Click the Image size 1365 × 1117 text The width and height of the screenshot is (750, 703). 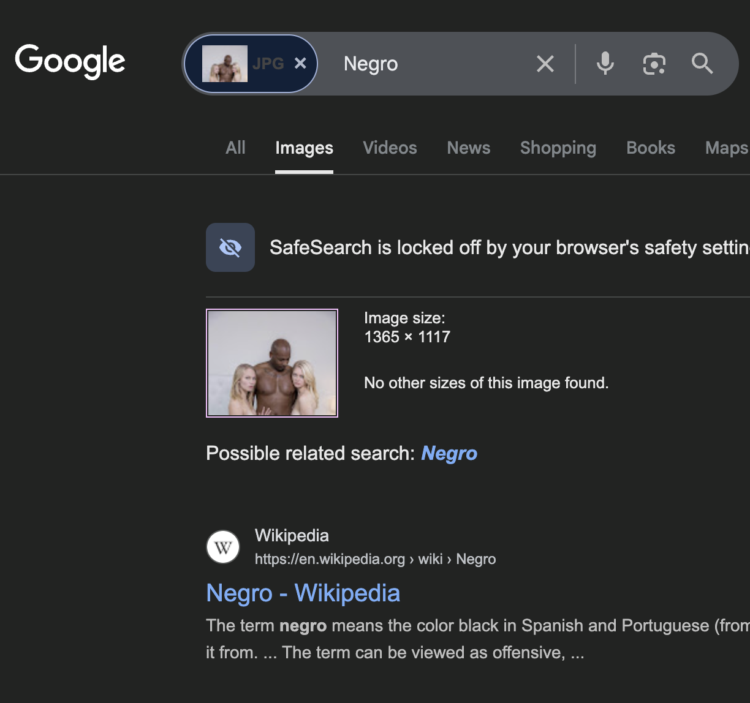pos(407,328)
